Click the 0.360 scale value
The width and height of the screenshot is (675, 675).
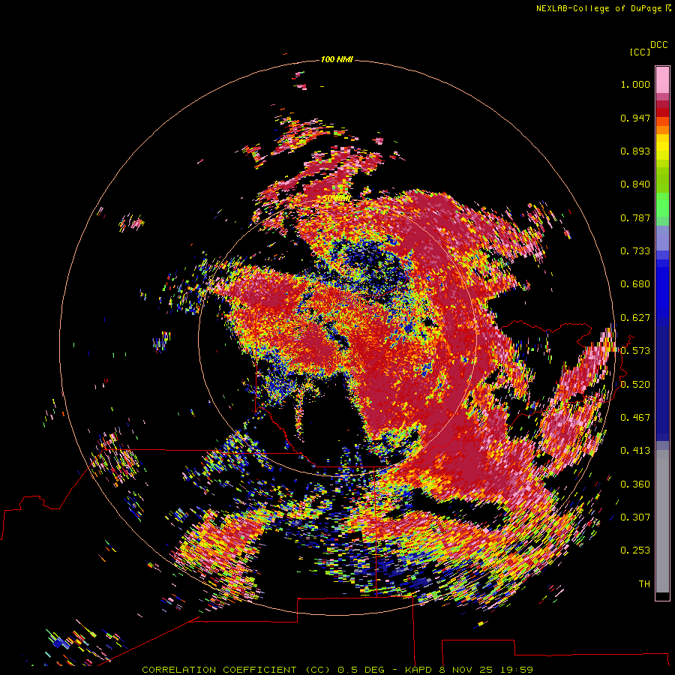coord(635,484)
